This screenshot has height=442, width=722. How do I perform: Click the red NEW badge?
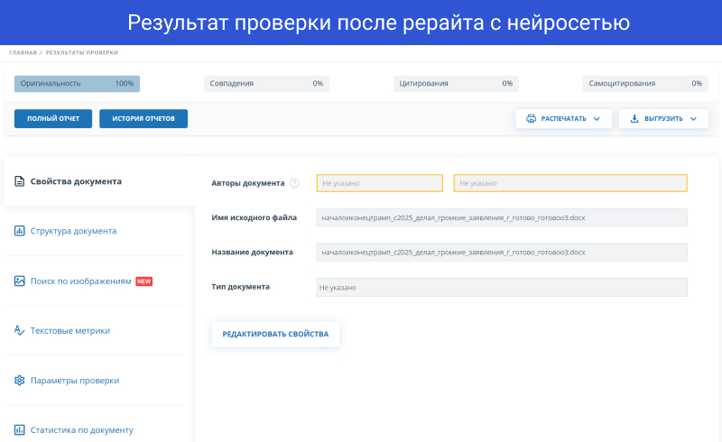[x=144, y=281]
